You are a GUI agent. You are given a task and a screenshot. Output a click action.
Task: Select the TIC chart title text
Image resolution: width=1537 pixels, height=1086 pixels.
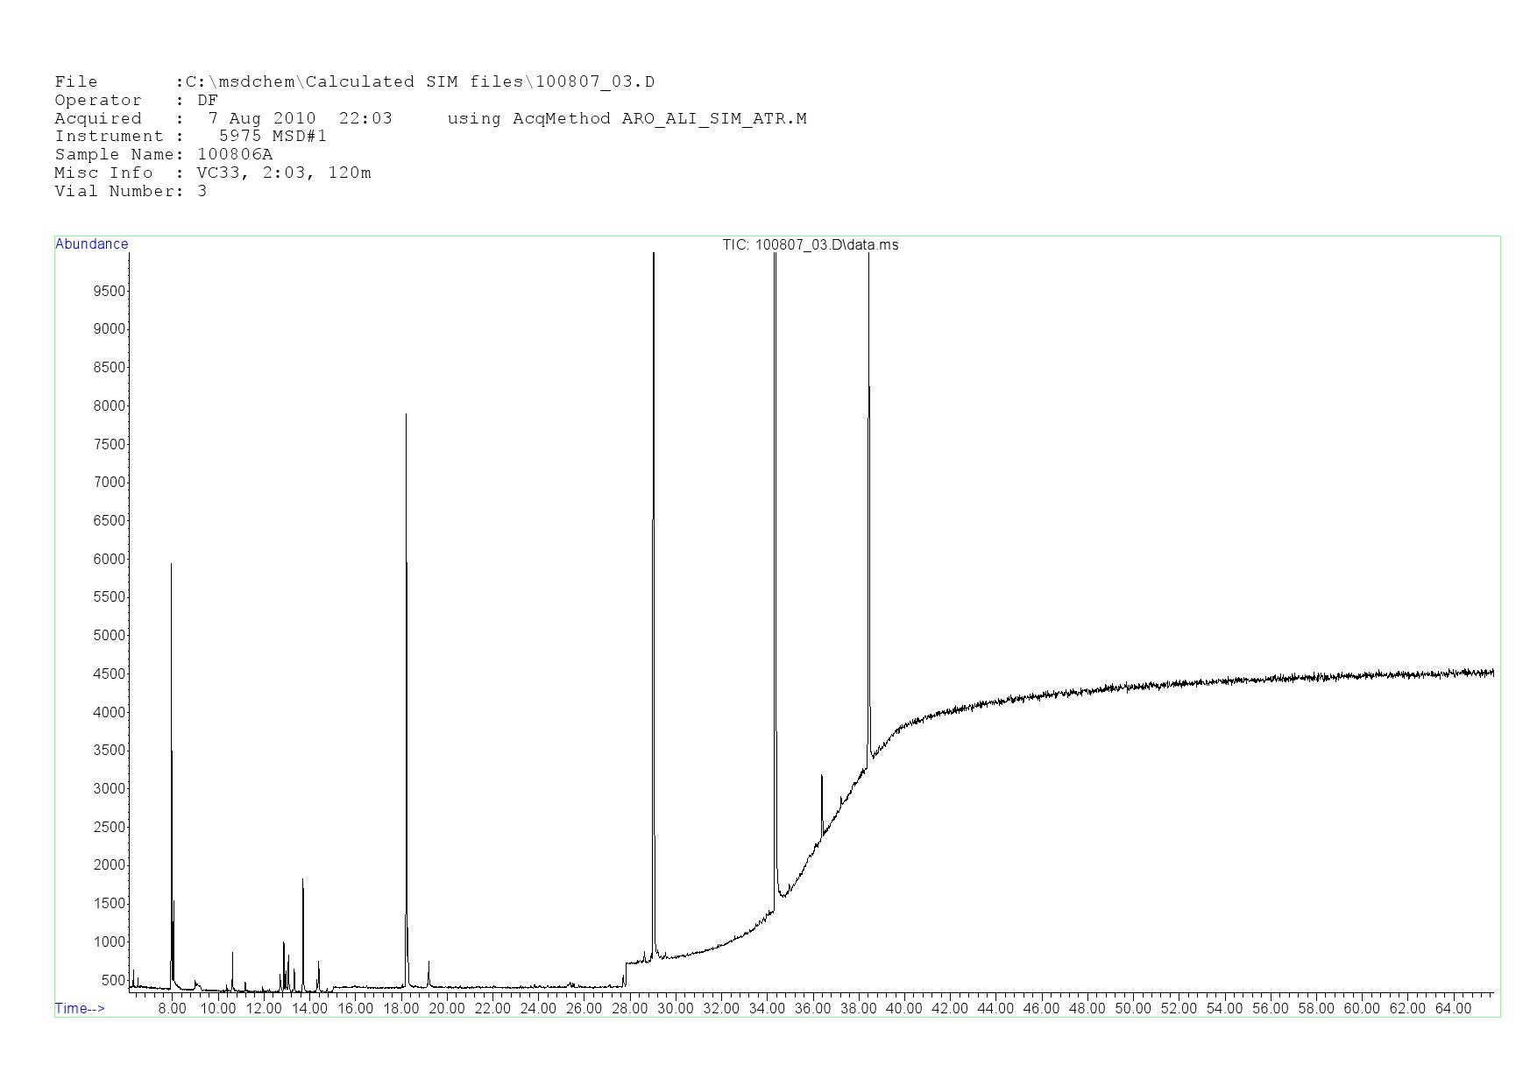[810, 245]
